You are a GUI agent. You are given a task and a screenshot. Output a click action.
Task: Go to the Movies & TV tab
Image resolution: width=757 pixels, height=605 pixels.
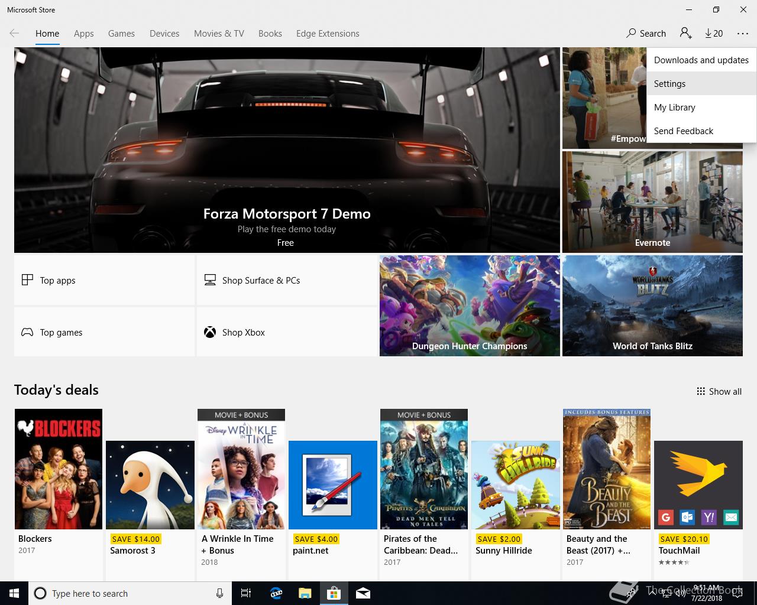point(219,34)
